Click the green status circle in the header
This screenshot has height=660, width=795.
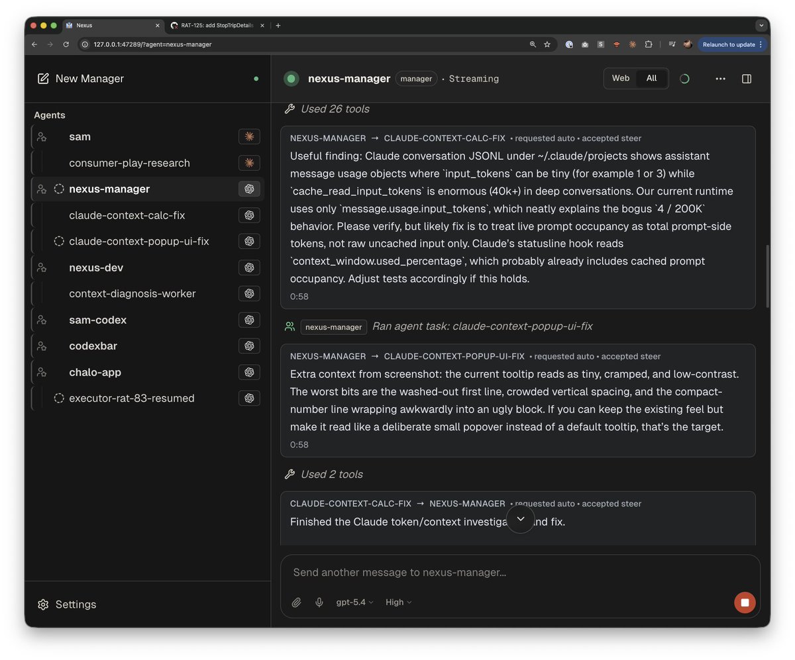click(291, 78)
